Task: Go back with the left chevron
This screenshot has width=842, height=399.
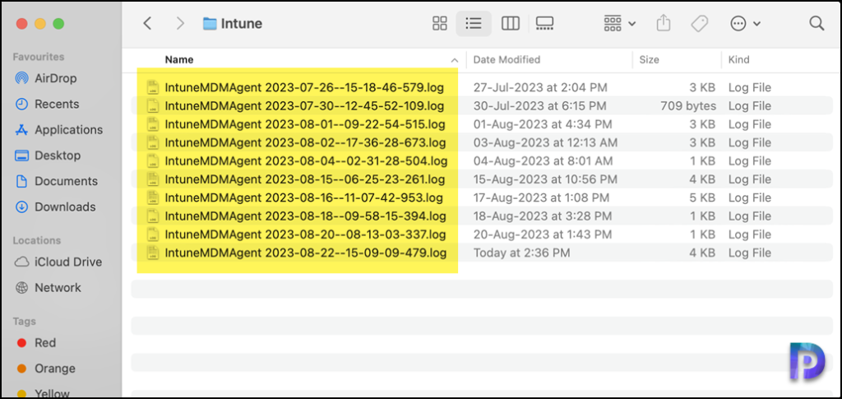Action: 148,23
